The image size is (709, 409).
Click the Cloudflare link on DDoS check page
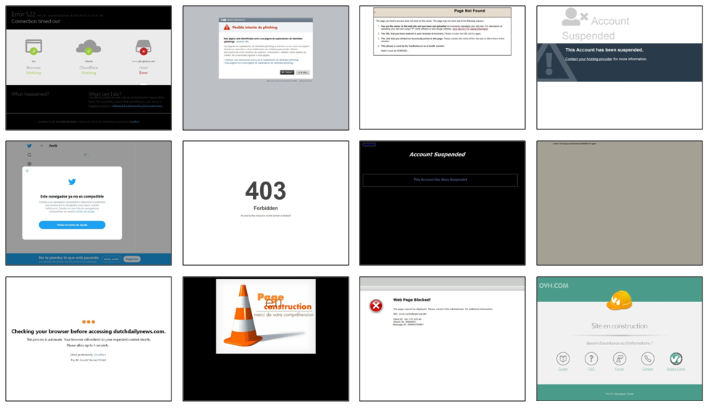click(x=100, y=355)
